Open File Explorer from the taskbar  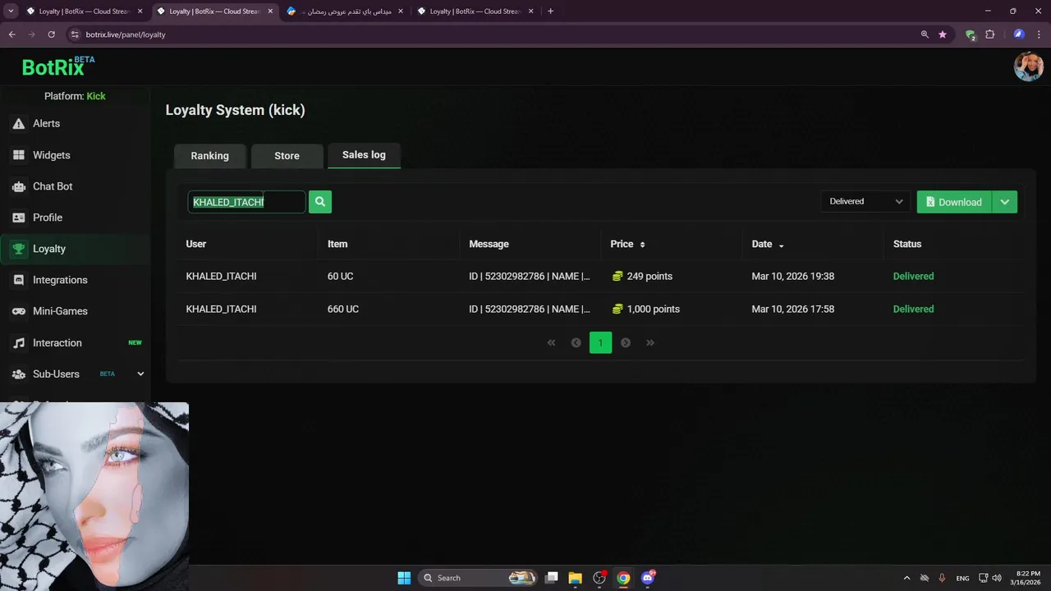tap(575, 578)
